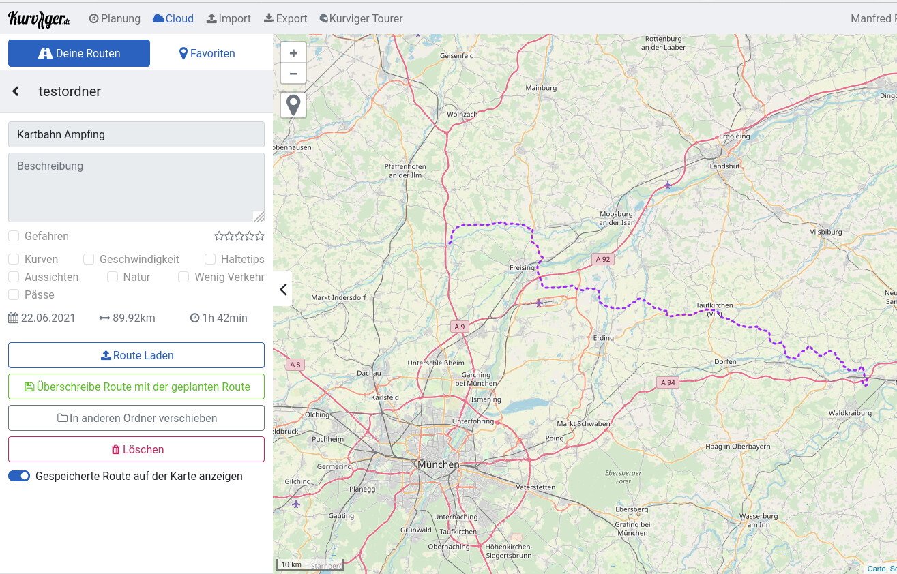Open the Cloud menu
Image resolution: width=897 pixels, height=574 pixels.
173,19
